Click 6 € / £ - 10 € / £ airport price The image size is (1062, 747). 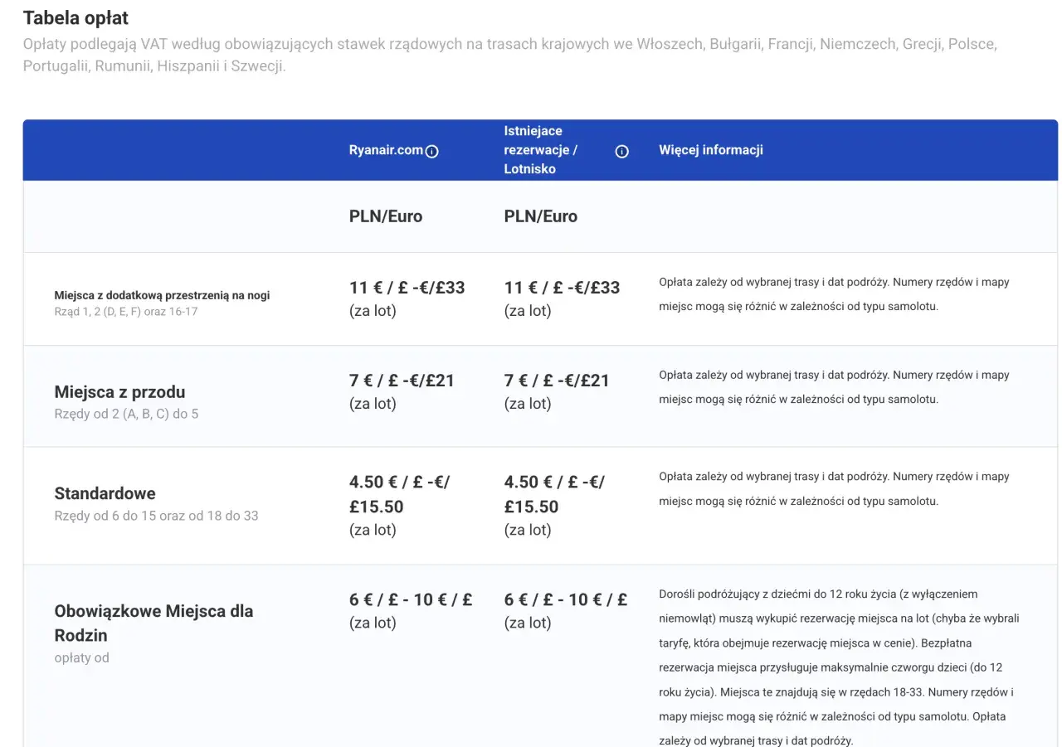(566, 599)
